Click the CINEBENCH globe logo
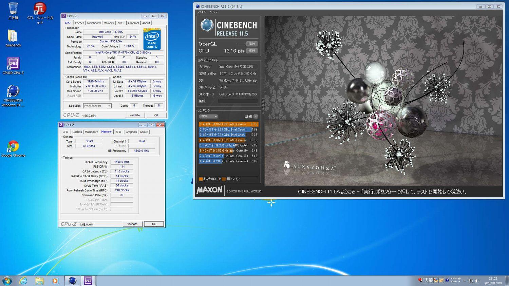The height and width of the screenshot is (286, 509). pos(207,26)
